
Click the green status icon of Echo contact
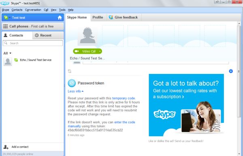tap(16, 60)
